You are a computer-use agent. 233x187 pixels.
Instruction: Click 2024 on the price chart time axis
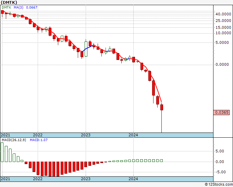133,135
